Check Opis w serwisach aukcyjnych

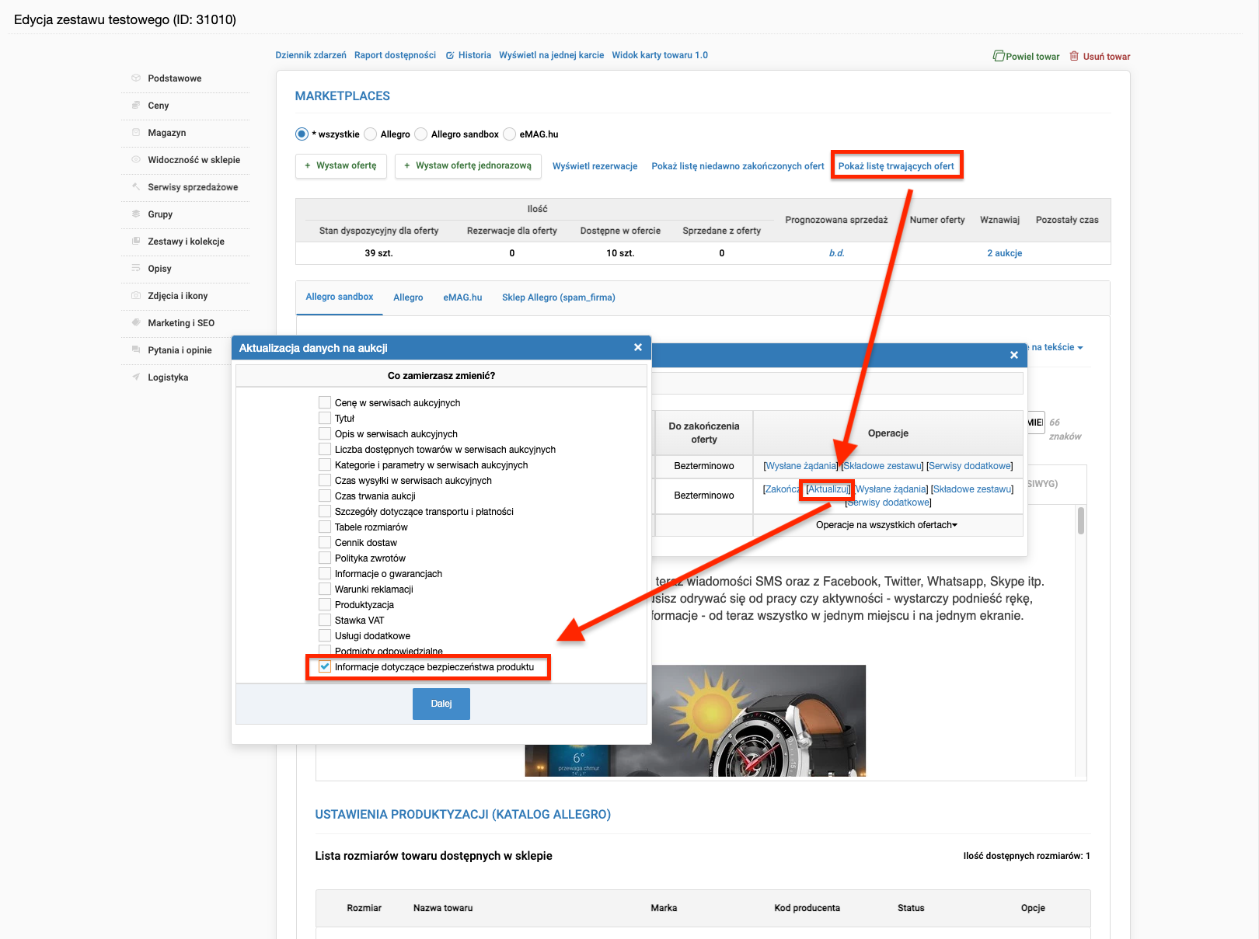tap(325, 433)
